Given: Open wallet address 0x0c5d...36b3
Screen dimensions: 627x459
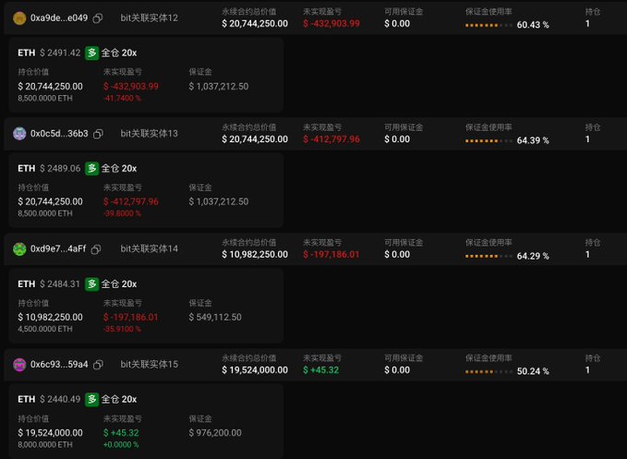Looking at the screenshot, I should 59,134.
